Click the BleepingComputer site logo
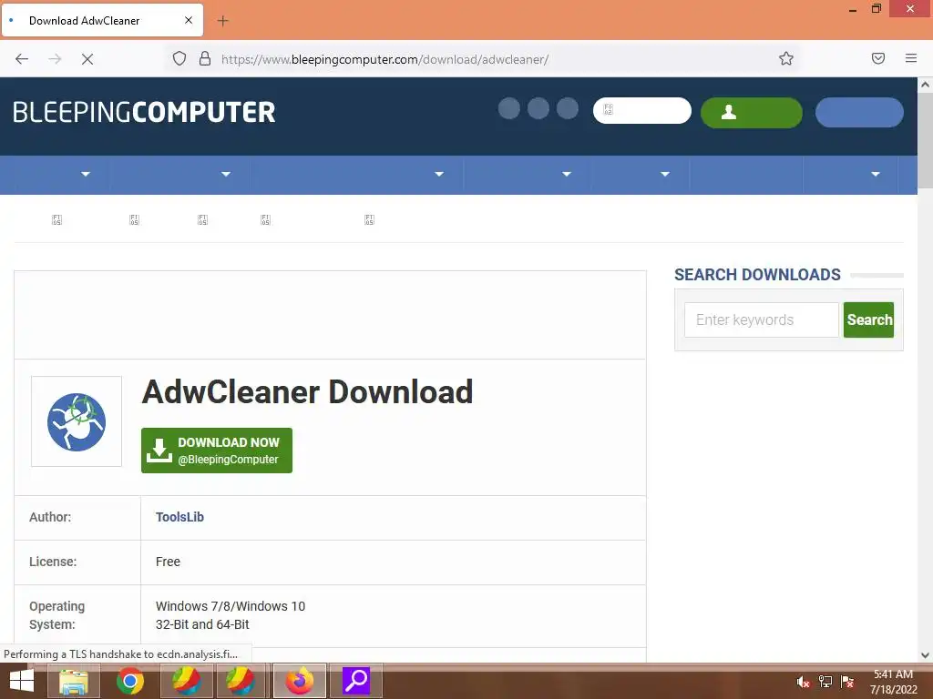The image size is (933, 699). pyautogui.click(x=144, y=112)
